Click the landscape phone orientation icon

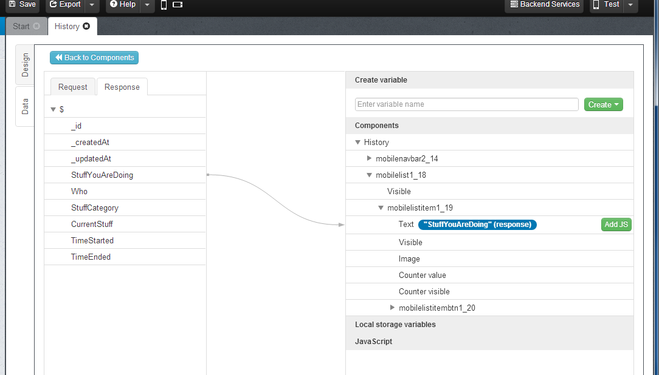click(x=178, y=5)
